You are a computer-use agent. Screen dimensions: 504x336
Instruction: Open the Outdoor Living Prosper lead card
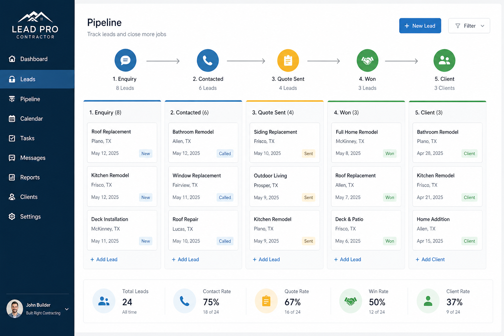(284, 186)
